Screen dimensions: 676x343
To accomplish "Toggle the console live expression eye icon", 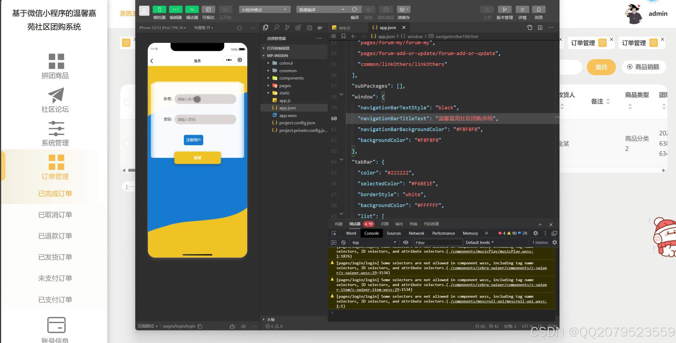I will [406, 242].
